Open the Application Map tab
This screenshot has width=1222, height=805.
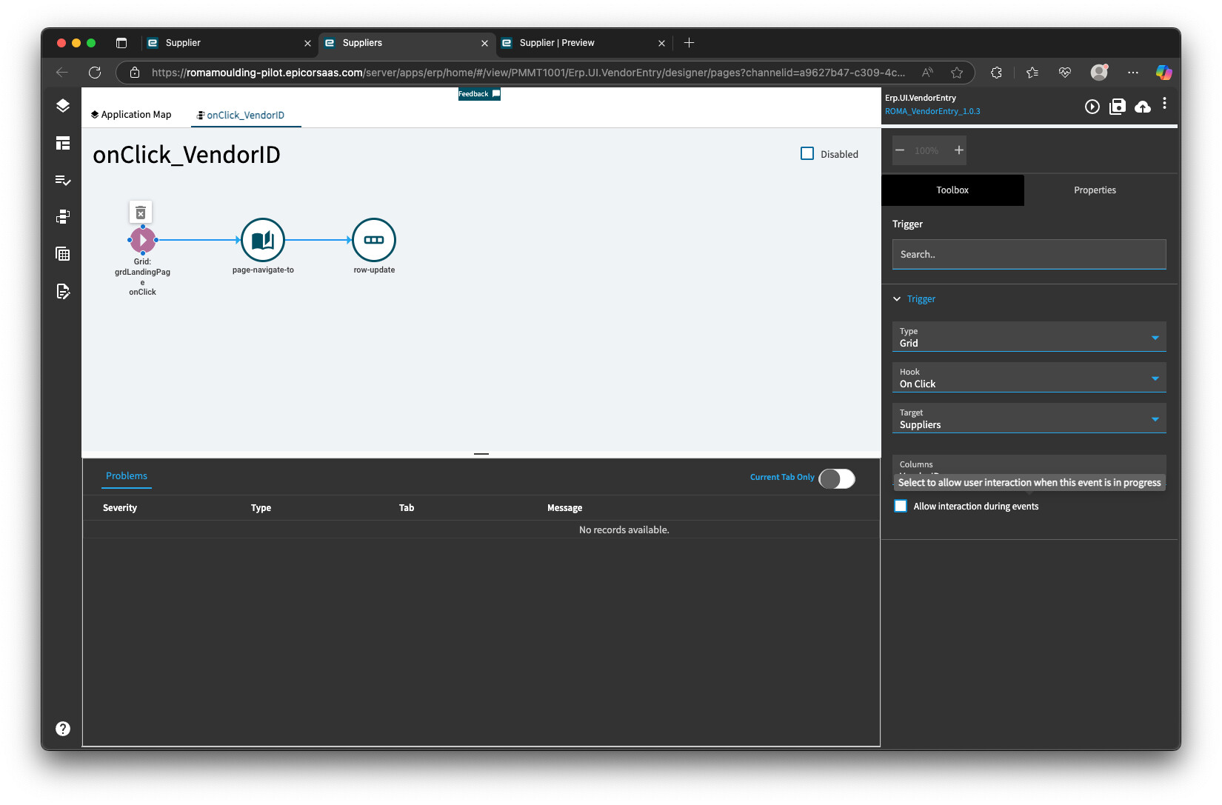(131, 115)
